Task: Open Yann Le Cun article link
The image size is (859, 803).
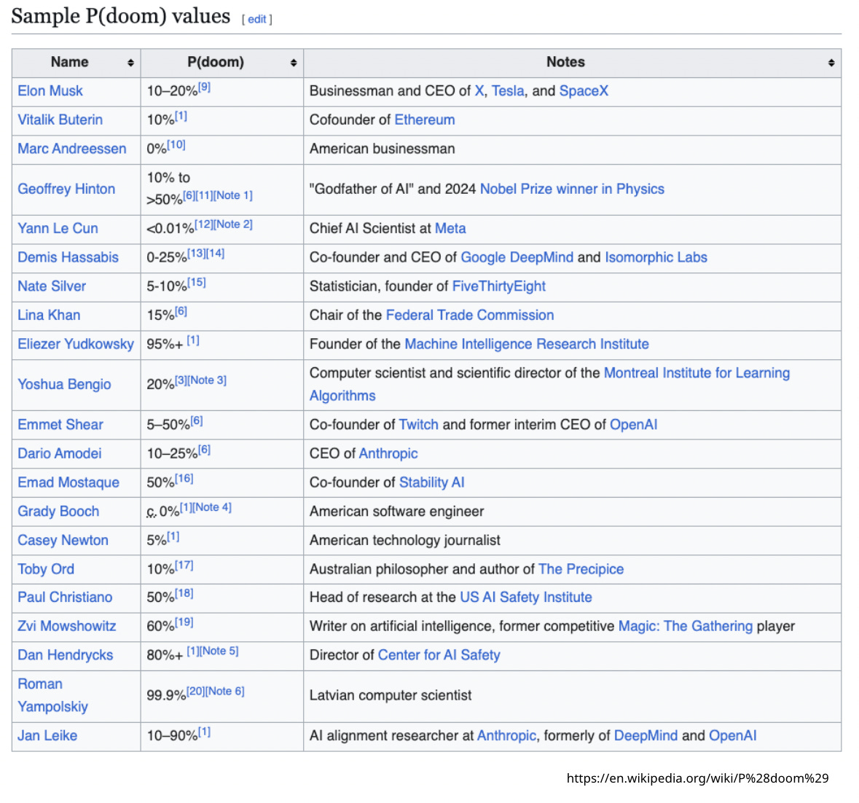Action: coord(58,228)
